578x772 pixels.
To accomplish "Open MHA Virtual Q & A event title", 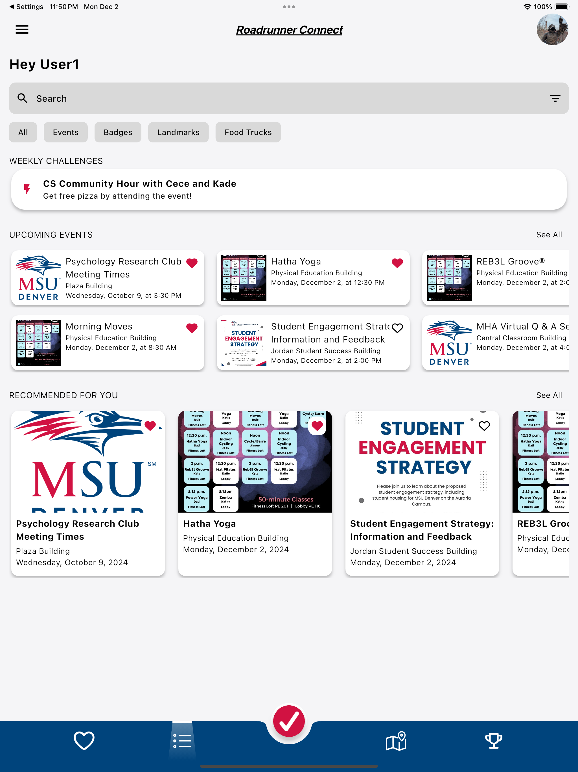I will (x=523, y=326).
